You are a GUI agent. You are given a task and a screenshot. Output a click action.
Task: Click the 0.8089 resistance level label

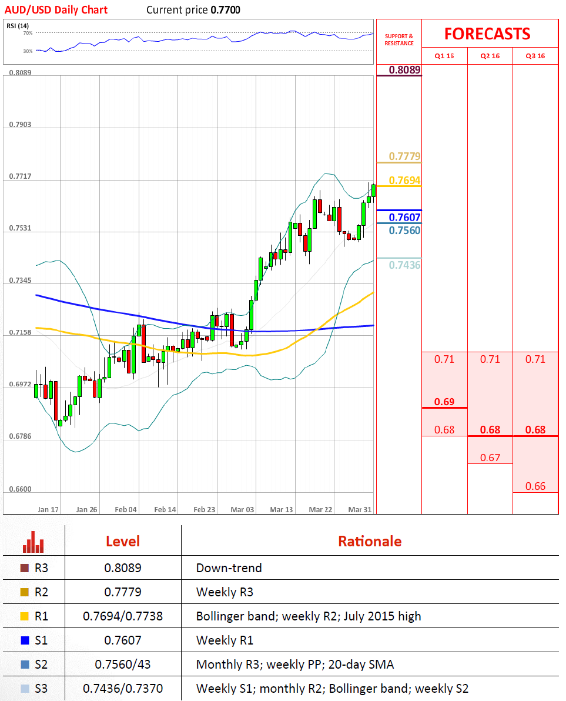click(404, 70)
